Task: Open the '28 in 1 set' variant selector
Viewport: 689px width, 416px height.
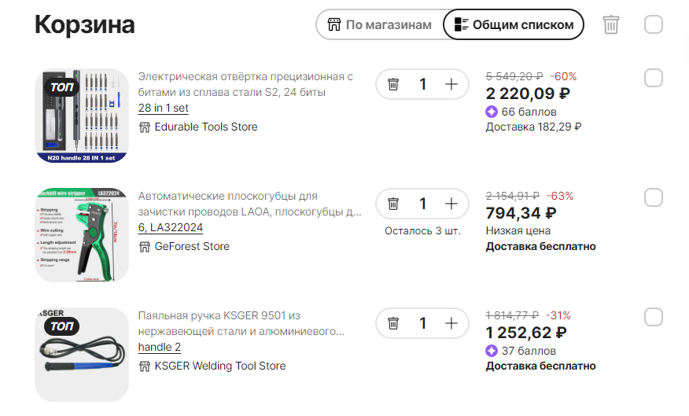Action: click(163, 108)
